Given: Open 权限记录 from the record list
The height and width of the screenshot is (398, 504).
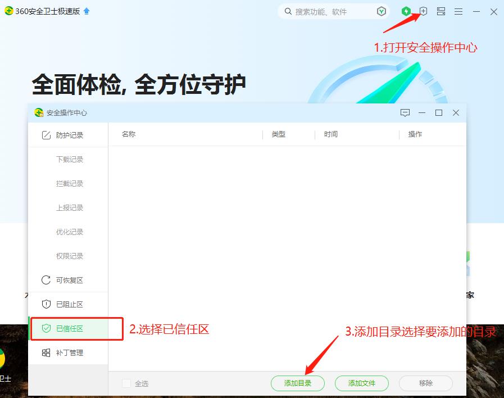Looking at the screenshot, I should click(x=69, y=256).
